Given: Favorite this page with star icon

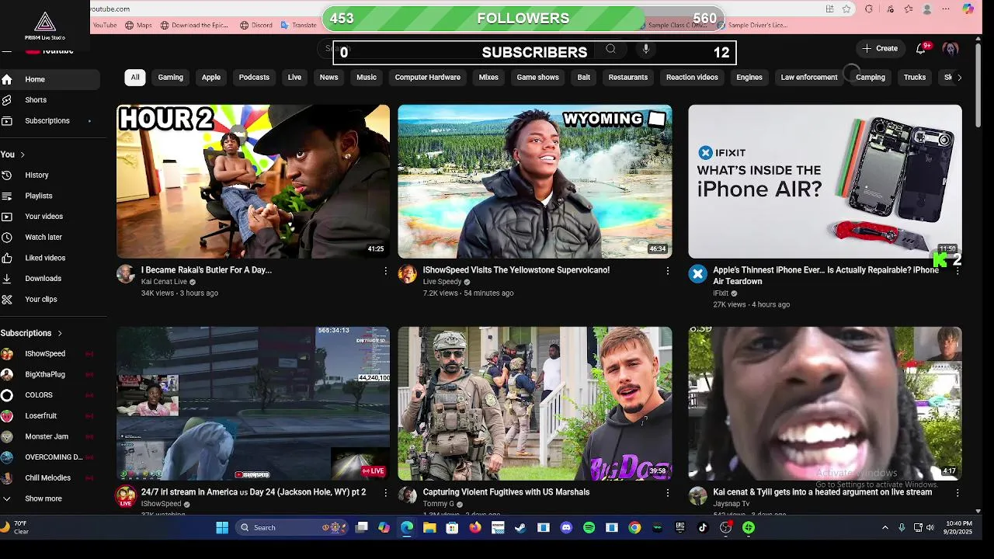Looking at the screenshot, I should click(x=846, y=9).
